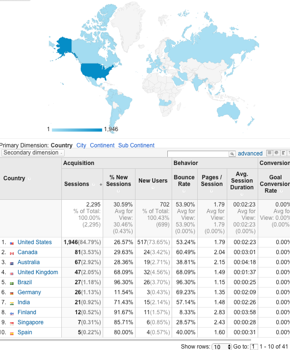Open the Australia country link
The width and height of the screenshot is (290, 350).
click(29, 262)
